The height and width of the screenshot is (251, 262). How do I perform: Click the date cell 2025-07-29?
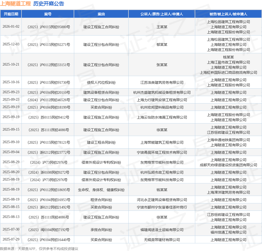(11, 239)
